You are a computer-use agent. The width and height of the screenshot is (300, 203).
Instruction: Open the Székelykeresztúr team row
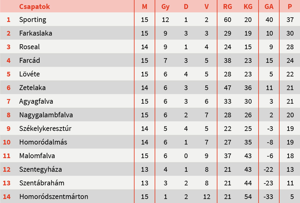point(45,128)
